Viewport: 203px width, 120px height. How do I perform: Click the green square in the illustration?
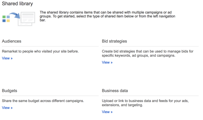[x=4, y=17]
